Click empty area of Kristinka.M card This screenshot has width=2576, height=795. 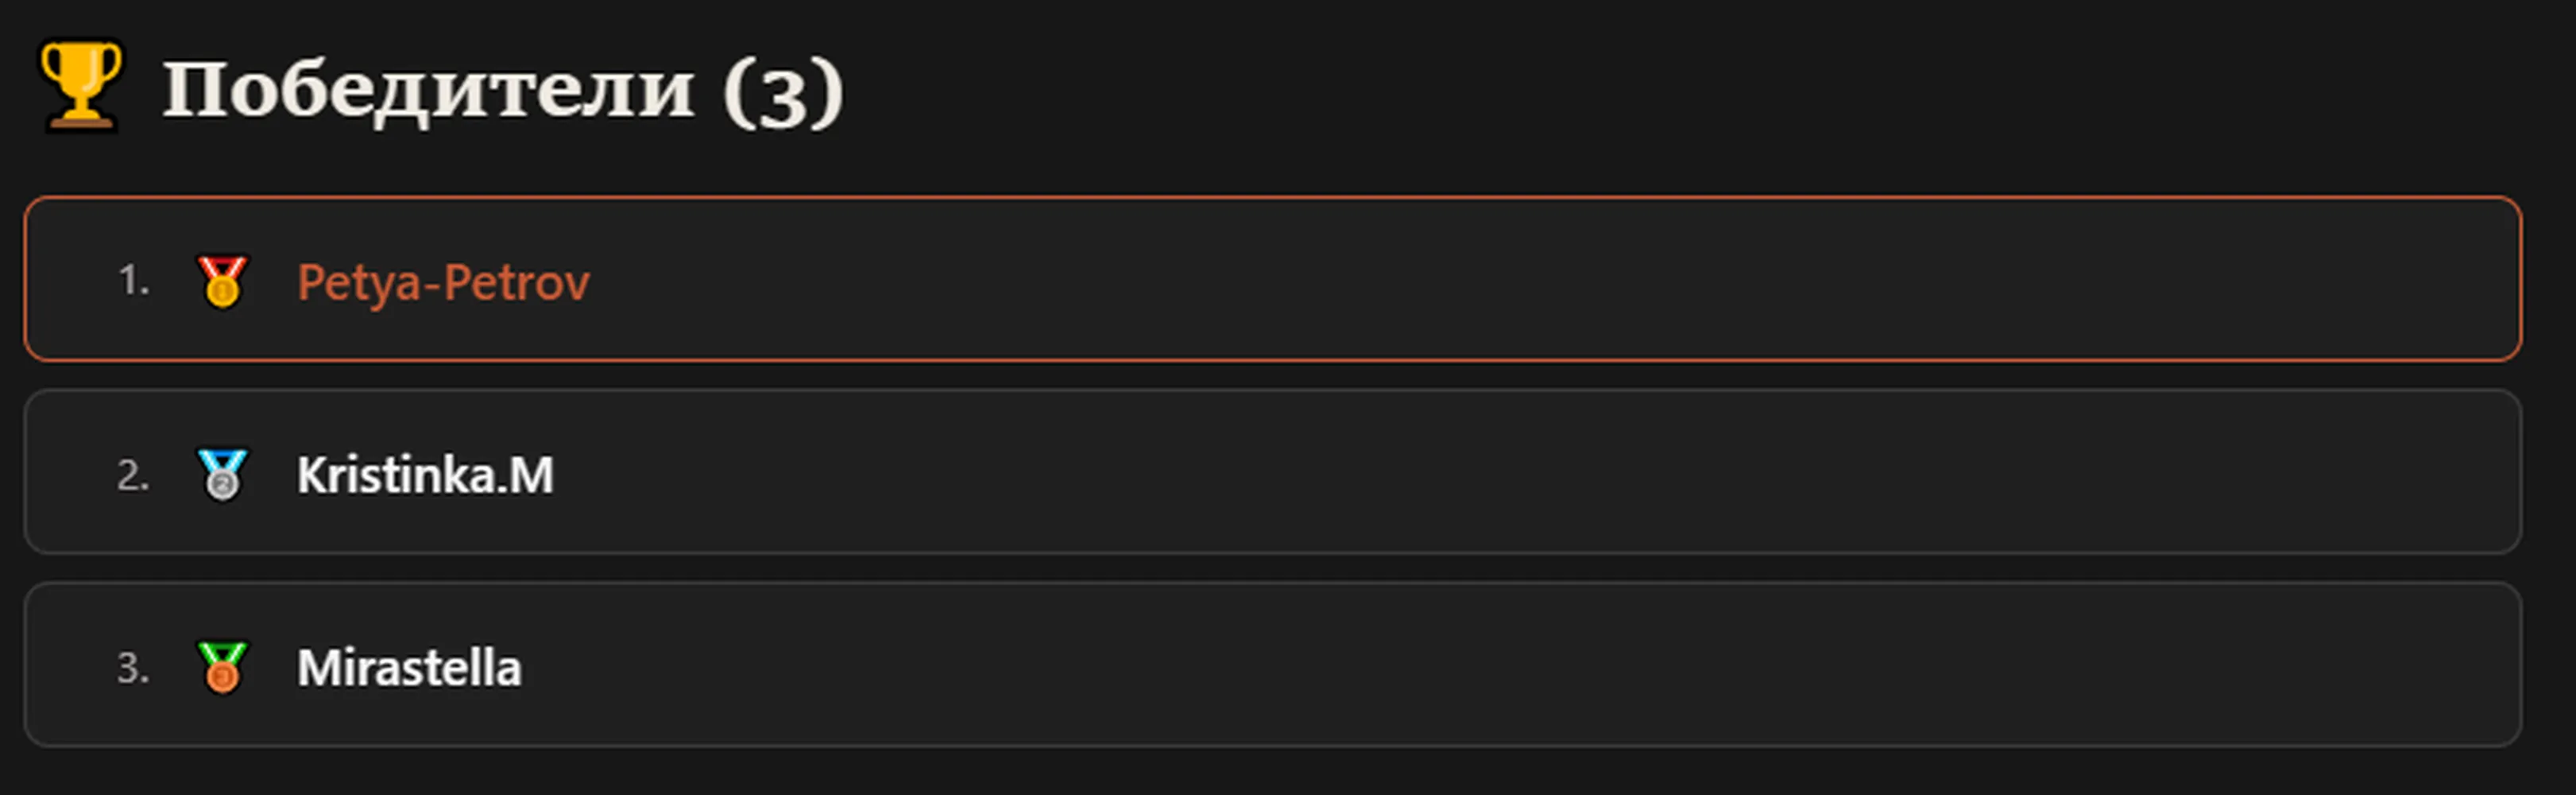(x=1500, y=472)
